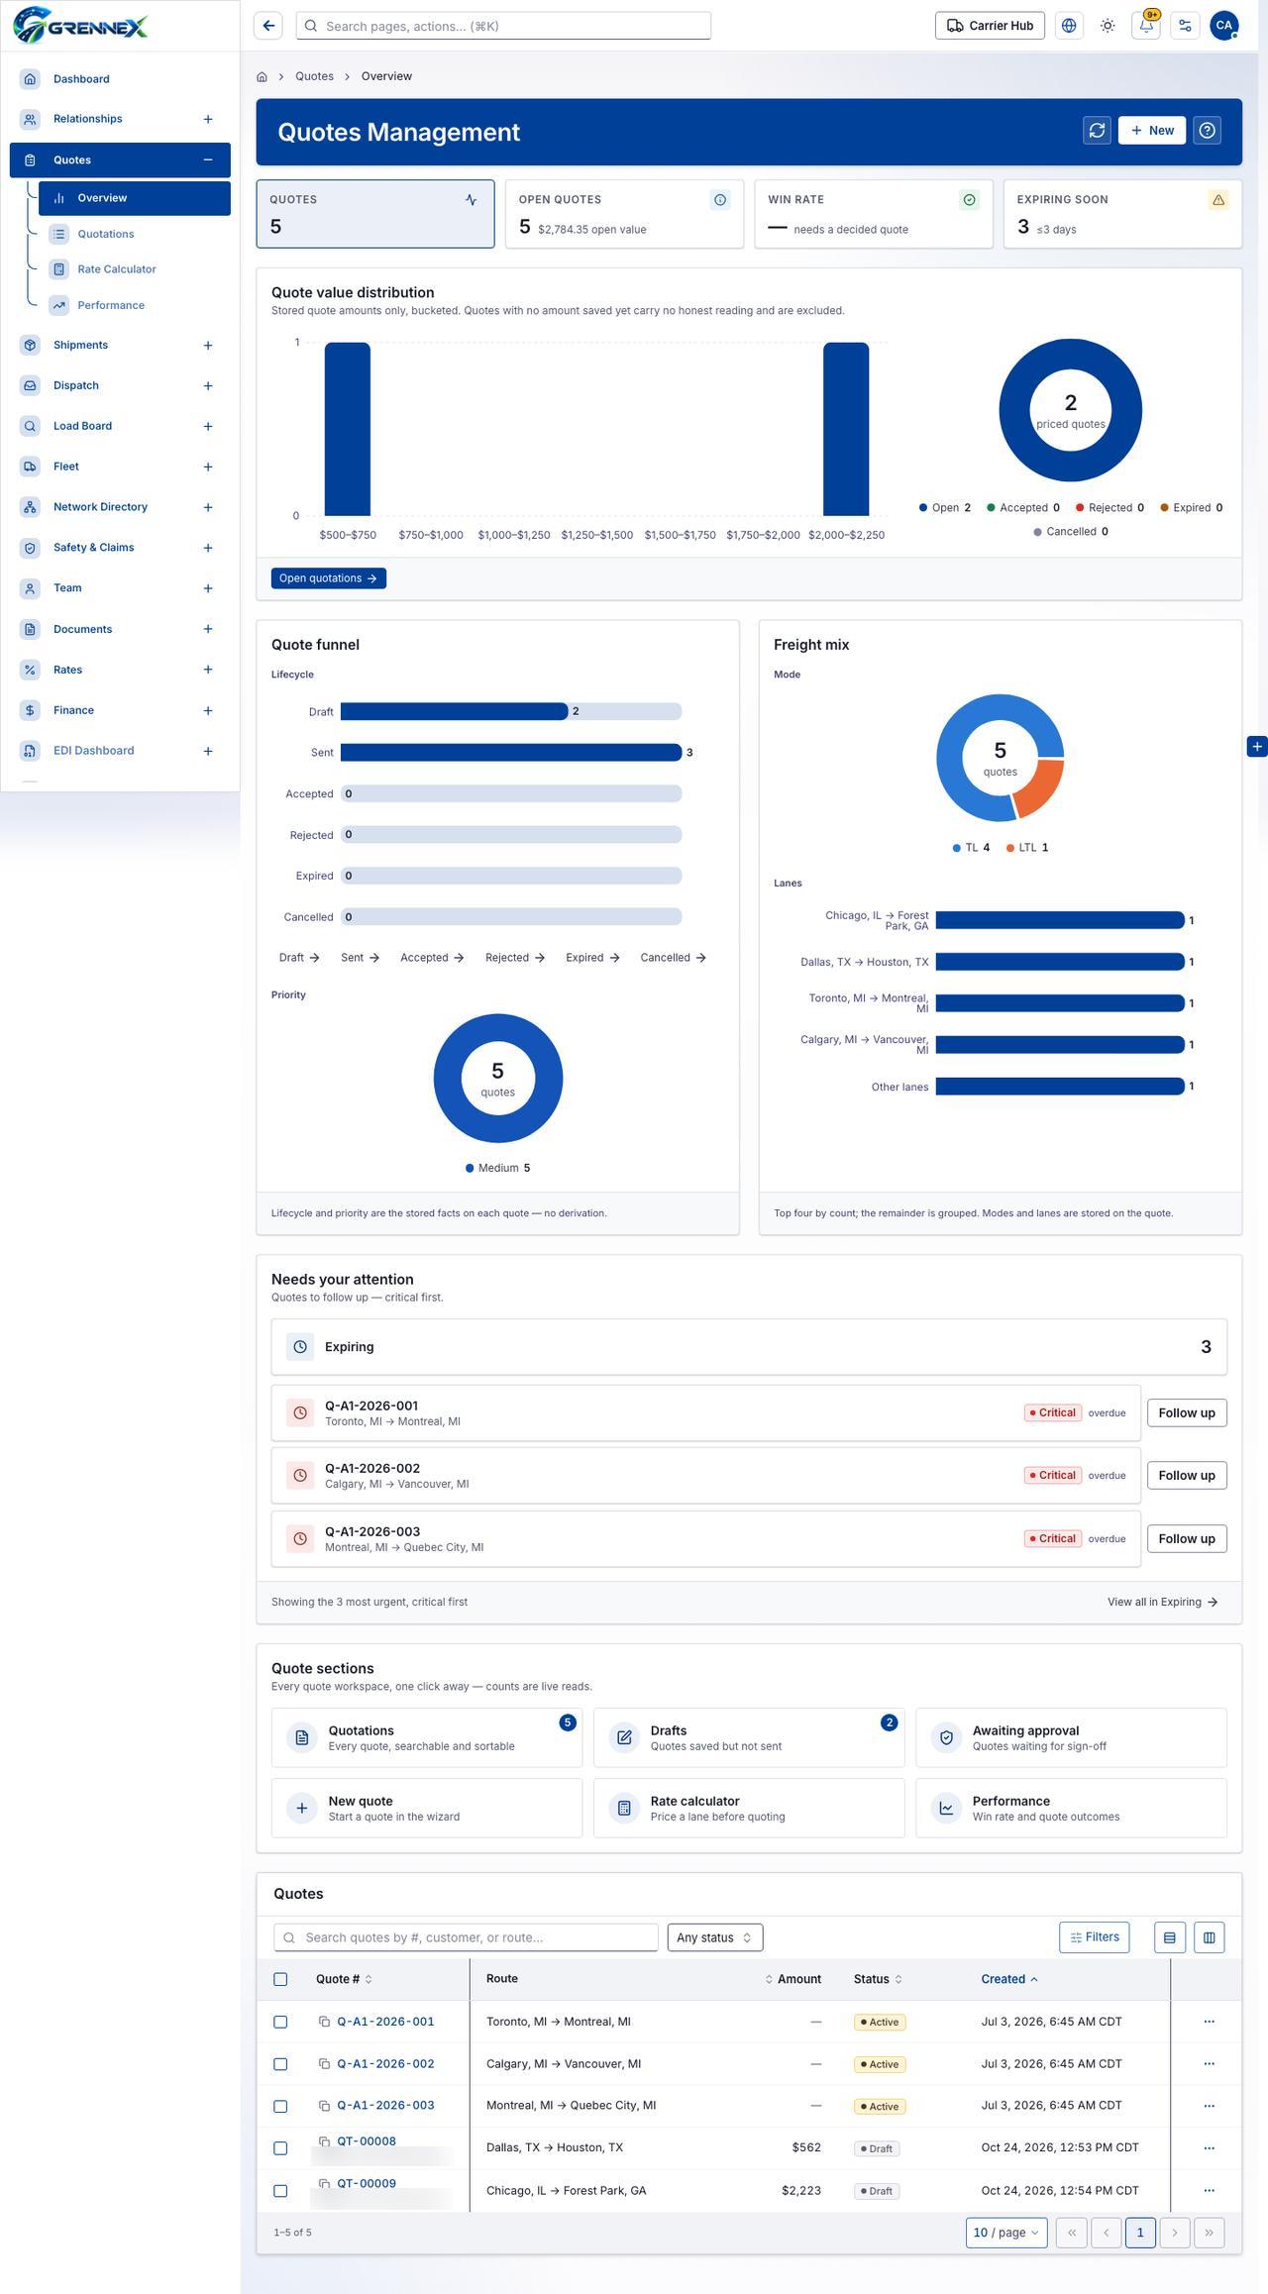Open View all in Expiring link

coord(1163,1602)
